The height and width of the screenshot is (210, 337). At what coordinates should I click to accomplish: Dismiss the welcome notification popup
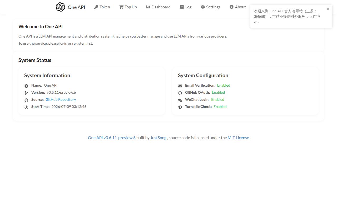(328, 9)
